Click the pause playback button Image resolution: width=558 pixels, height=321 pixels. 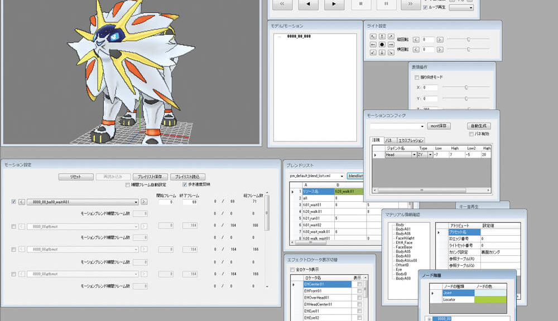coord(386,4)
